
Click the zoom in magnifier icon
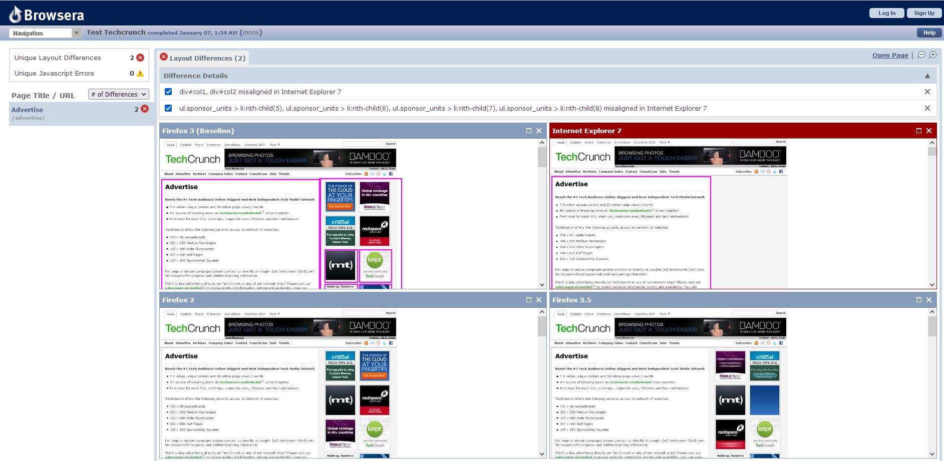point(932,55)
